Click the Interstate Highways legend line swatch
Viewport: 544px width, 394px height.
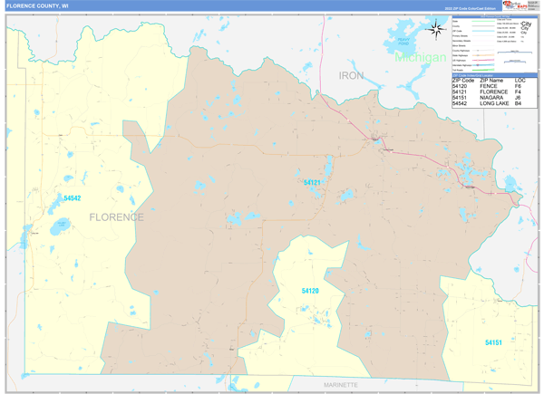tap(483, 65)
